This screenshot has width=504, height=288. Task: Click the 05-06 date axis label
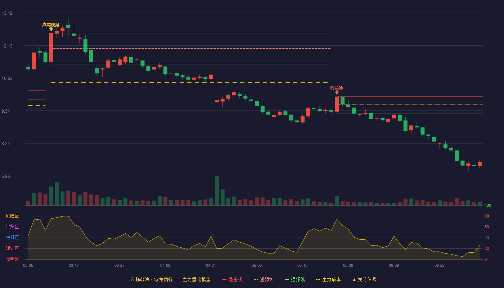[257, 265]
